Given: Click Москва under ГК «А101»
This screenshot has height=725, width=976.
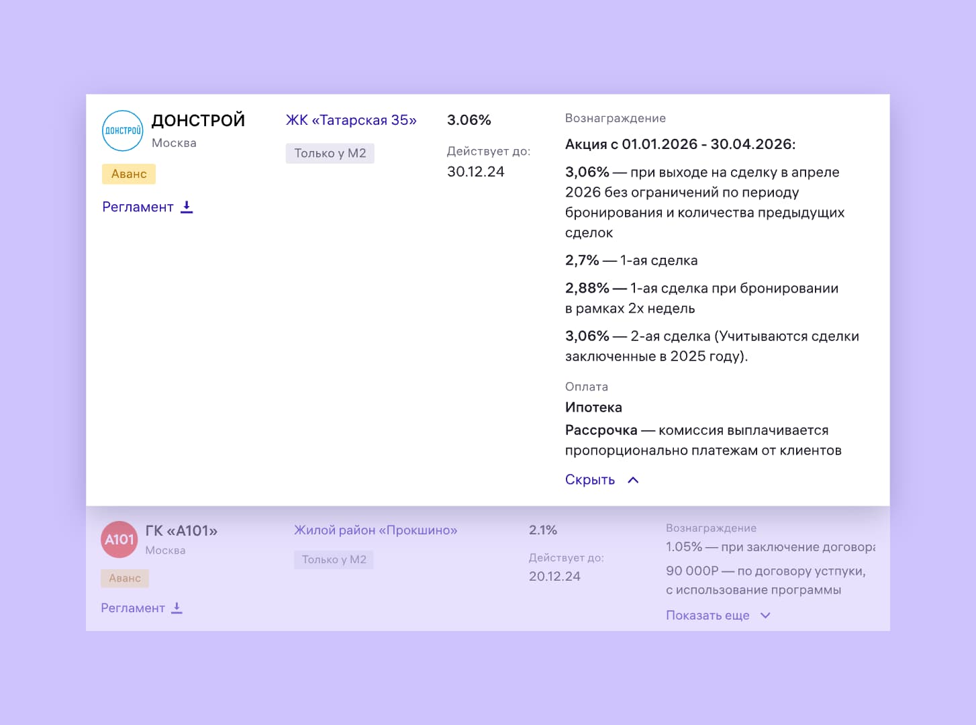Looking at the screenshot, I should point(165,550).
